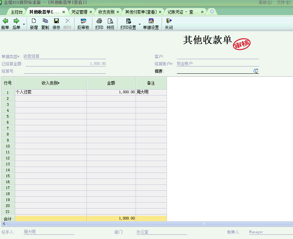Select row number 21
Viewport: 293px width, 239px height.
(x=8, y=212)
